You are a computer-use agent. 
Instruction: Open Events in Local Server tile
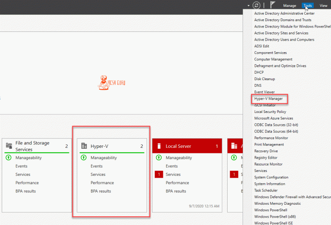tap(172, 166)
